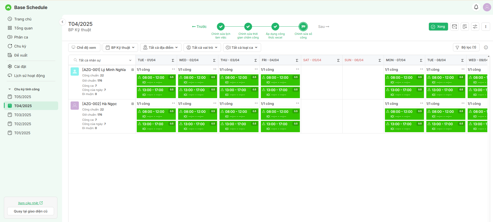
Task: Go back with the Trước button
Action: tap(199, 27)
